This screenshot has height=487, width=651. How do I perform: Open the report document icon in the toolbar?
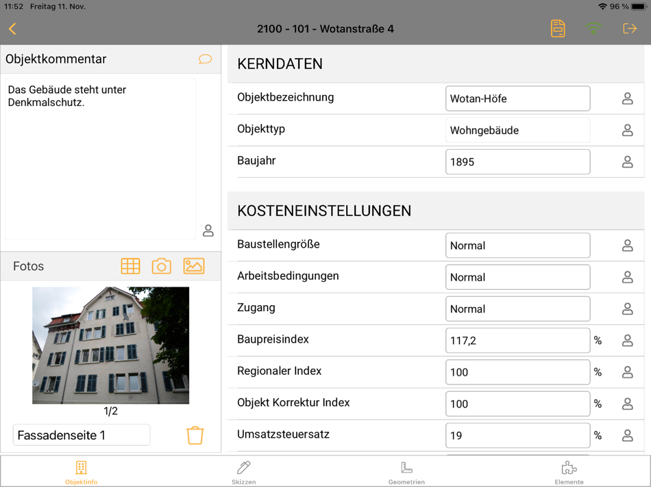[x=557, y=29]
